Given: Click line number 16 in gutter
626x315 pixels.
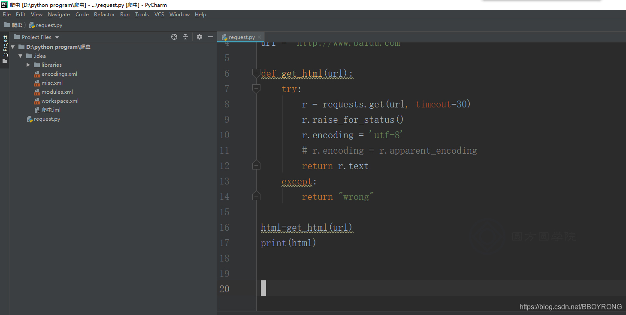Looking at the screenshot, I should (x=224, y=228).
